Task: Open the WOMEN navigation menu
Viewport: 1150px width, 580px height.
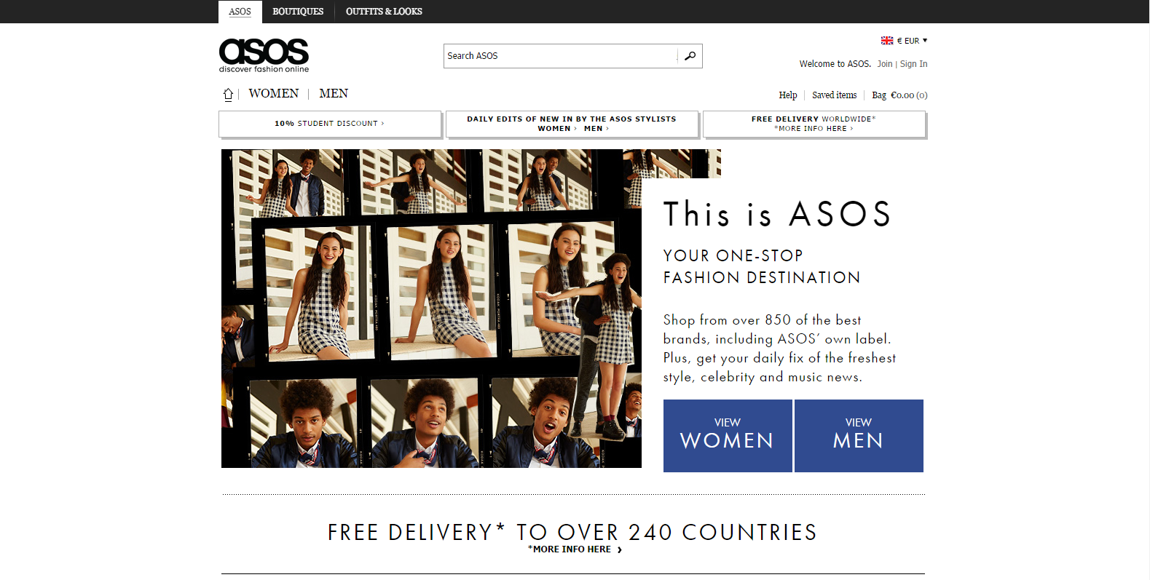Action: tap(274, 94)
